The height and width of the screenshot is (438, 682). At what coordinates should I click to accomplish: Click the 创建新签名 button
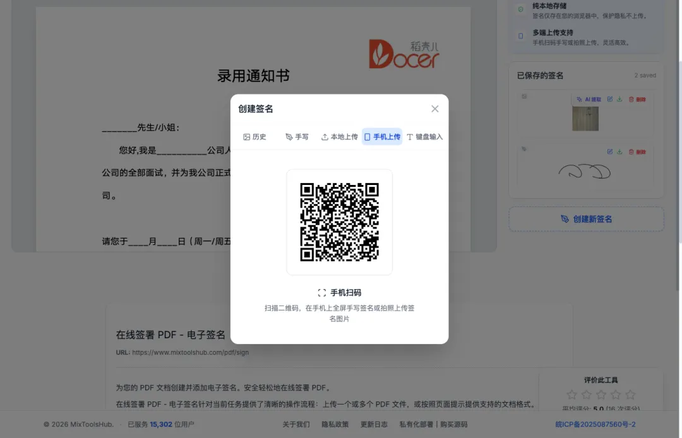tap(586, 219)
